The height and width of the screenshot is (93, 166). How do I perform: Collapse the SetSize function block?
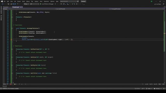tap(12, 57)
